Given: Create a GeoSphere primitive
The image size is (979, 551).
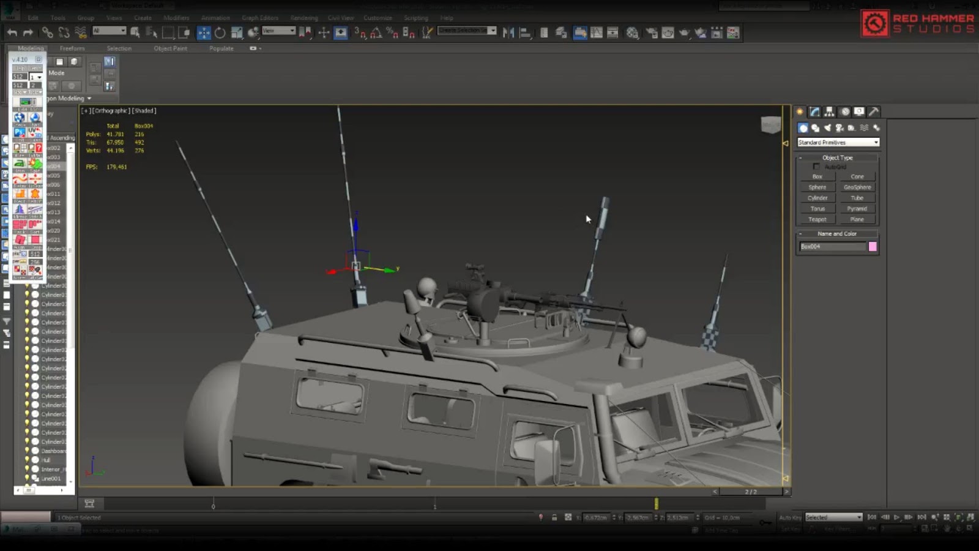Looking at the screenshot, I should click(x=857, y=187).
